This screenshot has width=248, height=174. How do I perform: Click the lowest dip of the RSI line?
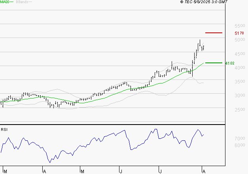coord(50,162)
